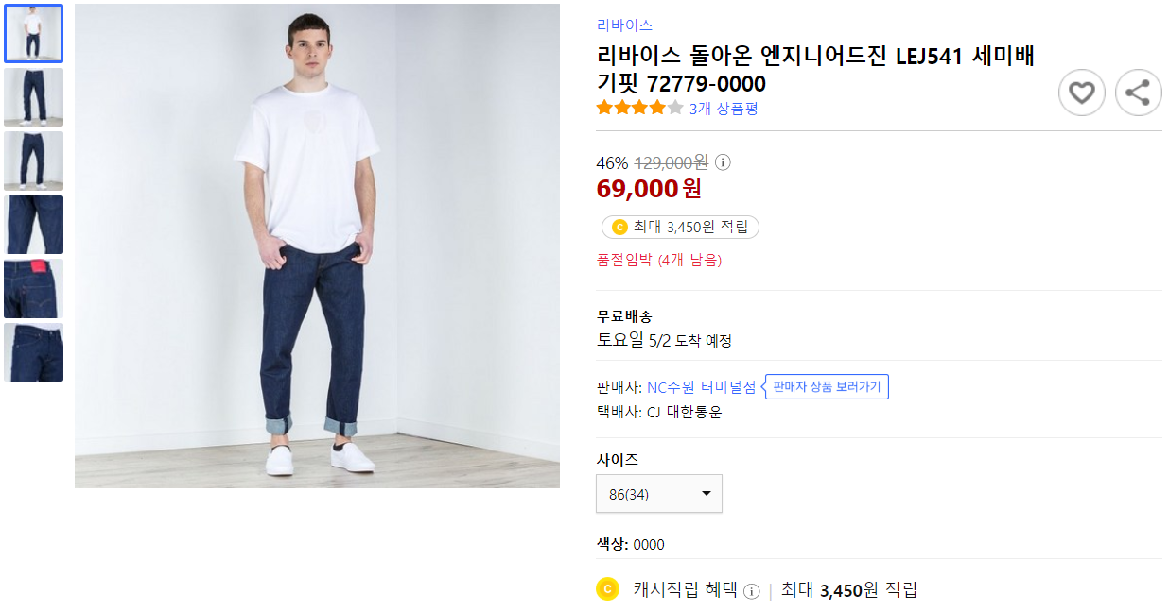Click the size selector dropdown arrow
The height and width of the screenshot is (611, 1169).
coord(707,493)
